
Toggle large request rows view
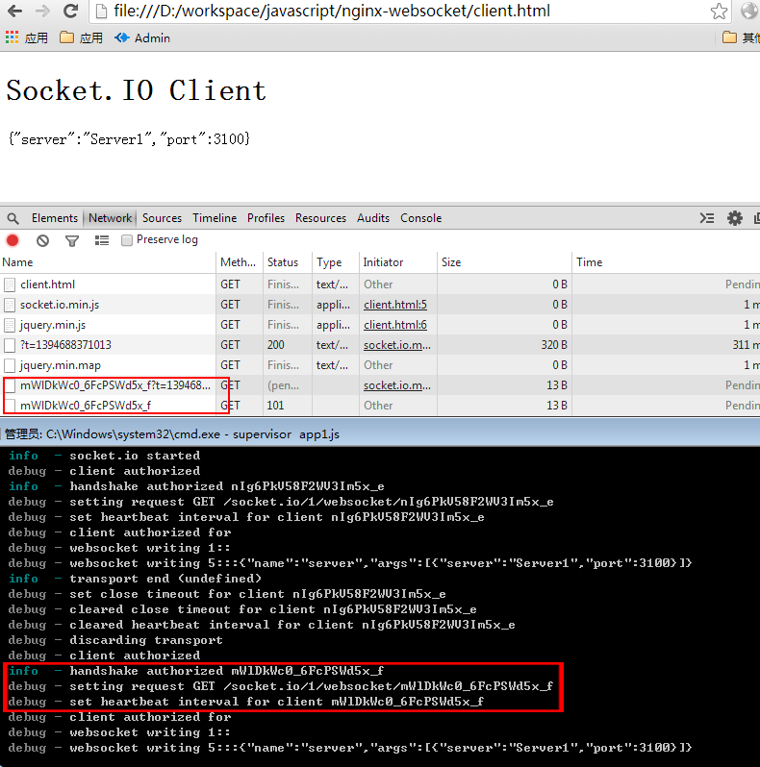(102, 240)
